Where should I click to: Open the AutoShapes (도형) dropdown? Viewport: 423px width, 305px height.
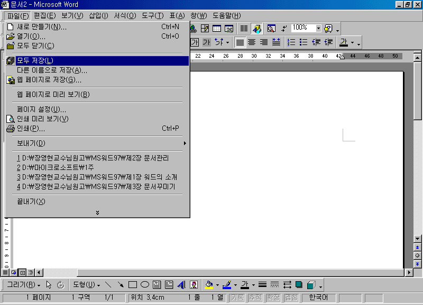(86, 285)
